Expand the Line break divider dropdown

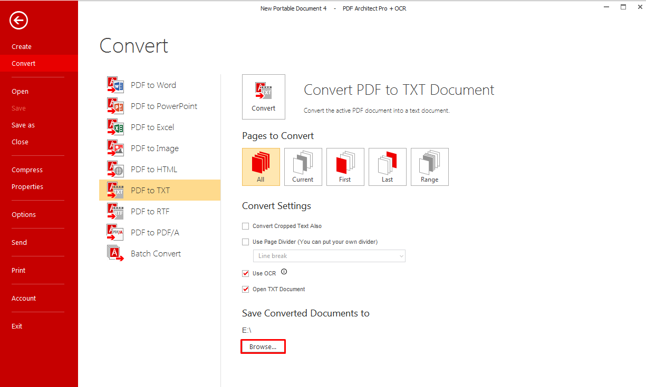click(329, 256)
